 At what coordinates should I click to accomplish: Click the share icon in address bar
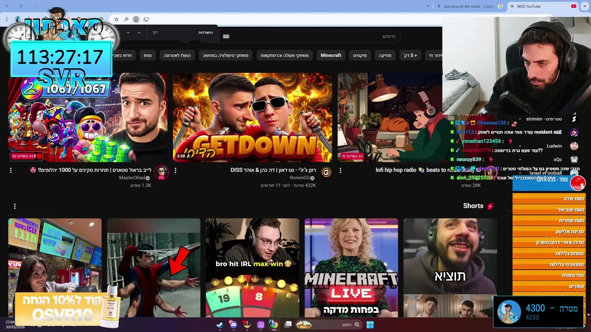point(146,19)
